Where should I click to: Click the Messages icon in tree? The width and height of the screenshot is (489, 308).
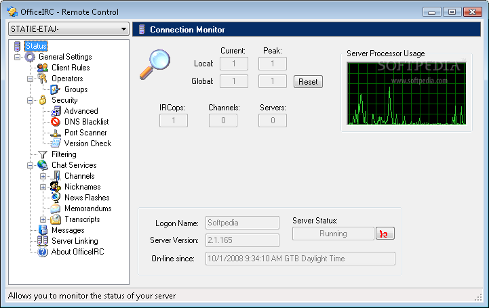click(43, 230)
